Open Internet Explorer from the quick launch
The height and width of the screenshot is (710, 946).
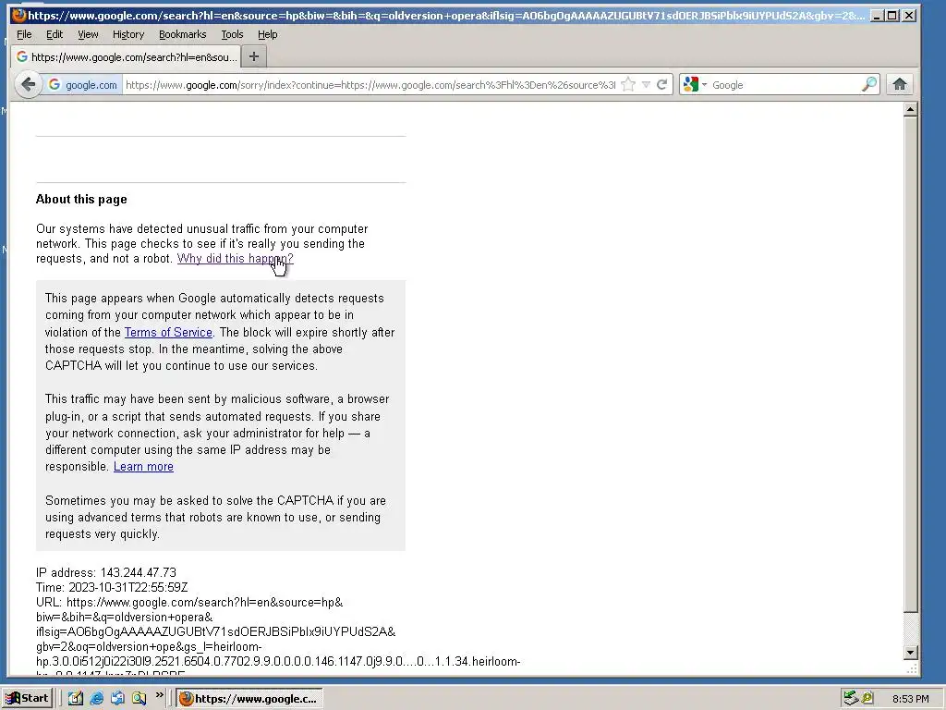[96, 698]
